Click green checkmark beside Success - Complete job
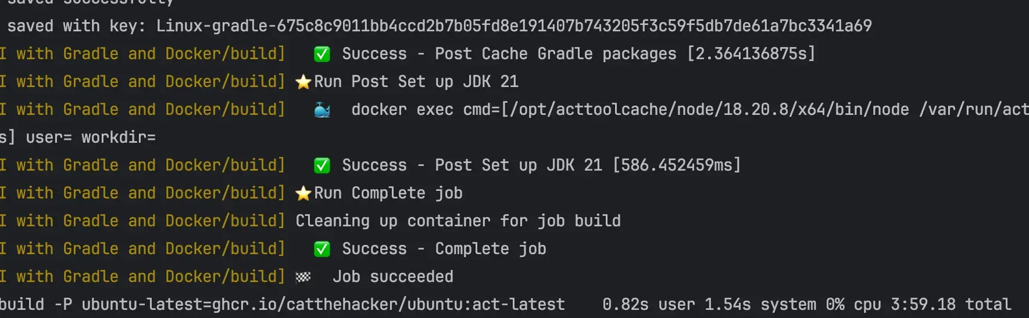 (321, 249)
